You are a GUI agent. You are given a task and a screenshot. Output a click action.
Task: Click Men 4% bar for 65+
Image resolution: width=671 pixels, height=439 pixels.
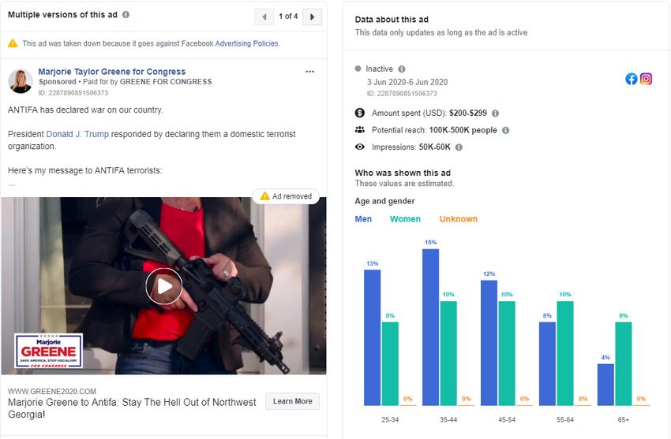point(605,385)
